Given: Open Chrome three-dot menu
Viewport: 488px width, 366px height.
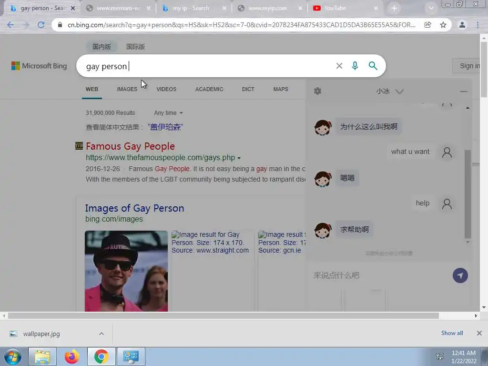Looking at the screenshot, I should click(x=478, y=25).
